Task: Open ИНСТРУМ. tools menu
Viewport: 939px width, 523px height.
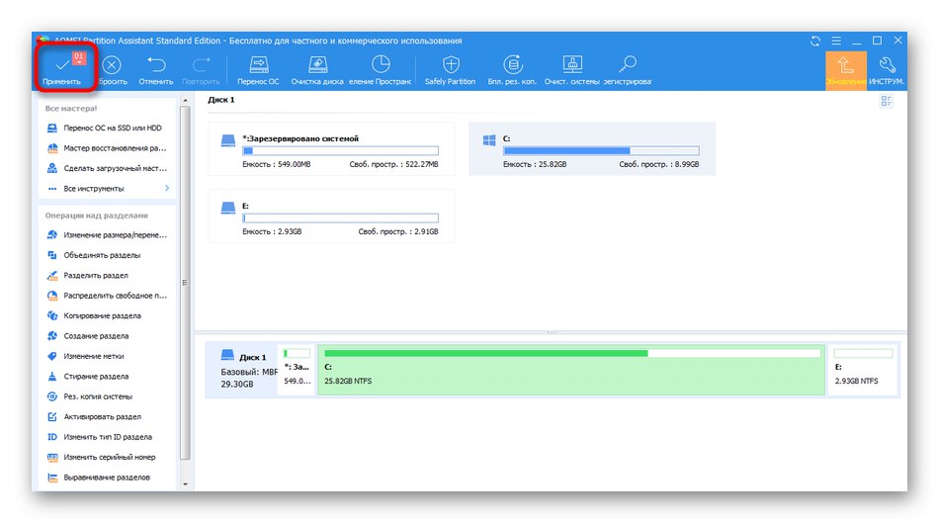Action: click(887, 71)
